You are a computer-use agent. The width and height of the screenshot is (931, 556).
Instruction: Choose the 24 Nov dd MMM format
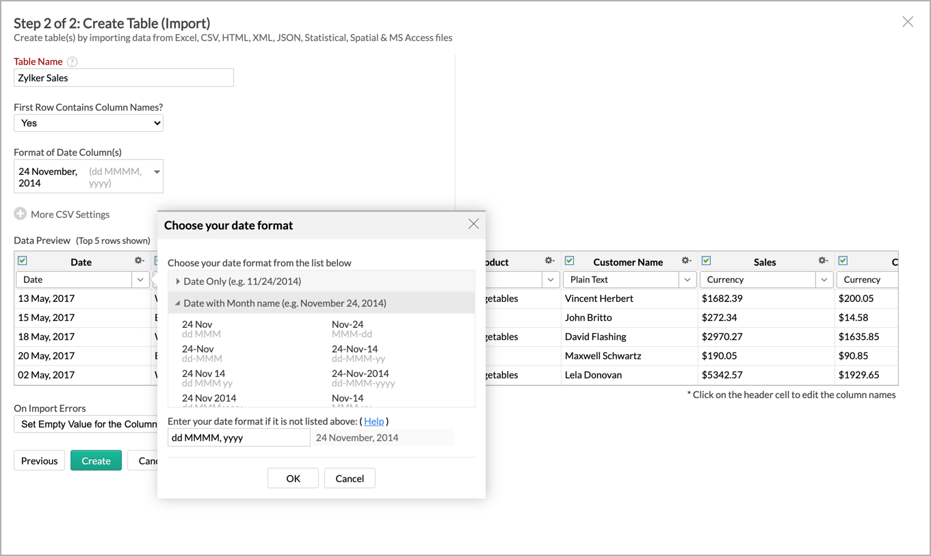click(x=198, y=324)
